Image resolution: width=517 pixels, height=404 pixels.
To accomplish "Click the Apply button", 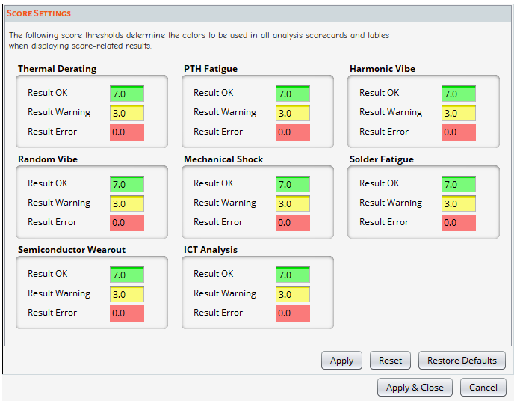I will pos(341,360).
